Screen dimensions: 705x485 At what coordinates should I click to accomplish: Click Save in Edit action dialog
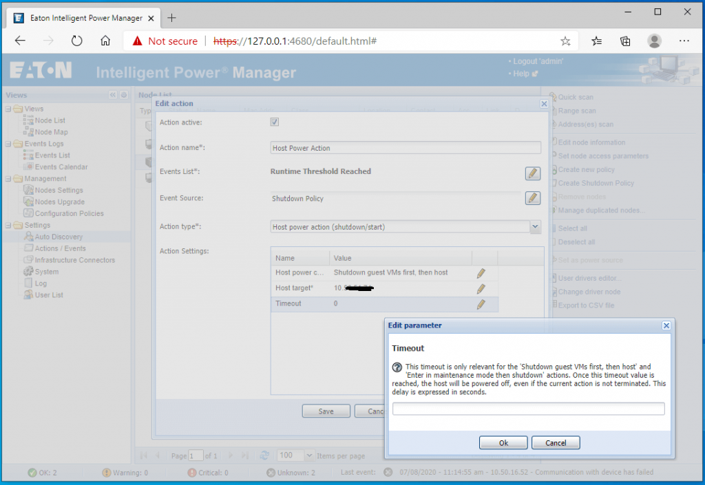(x=326, y=411)
